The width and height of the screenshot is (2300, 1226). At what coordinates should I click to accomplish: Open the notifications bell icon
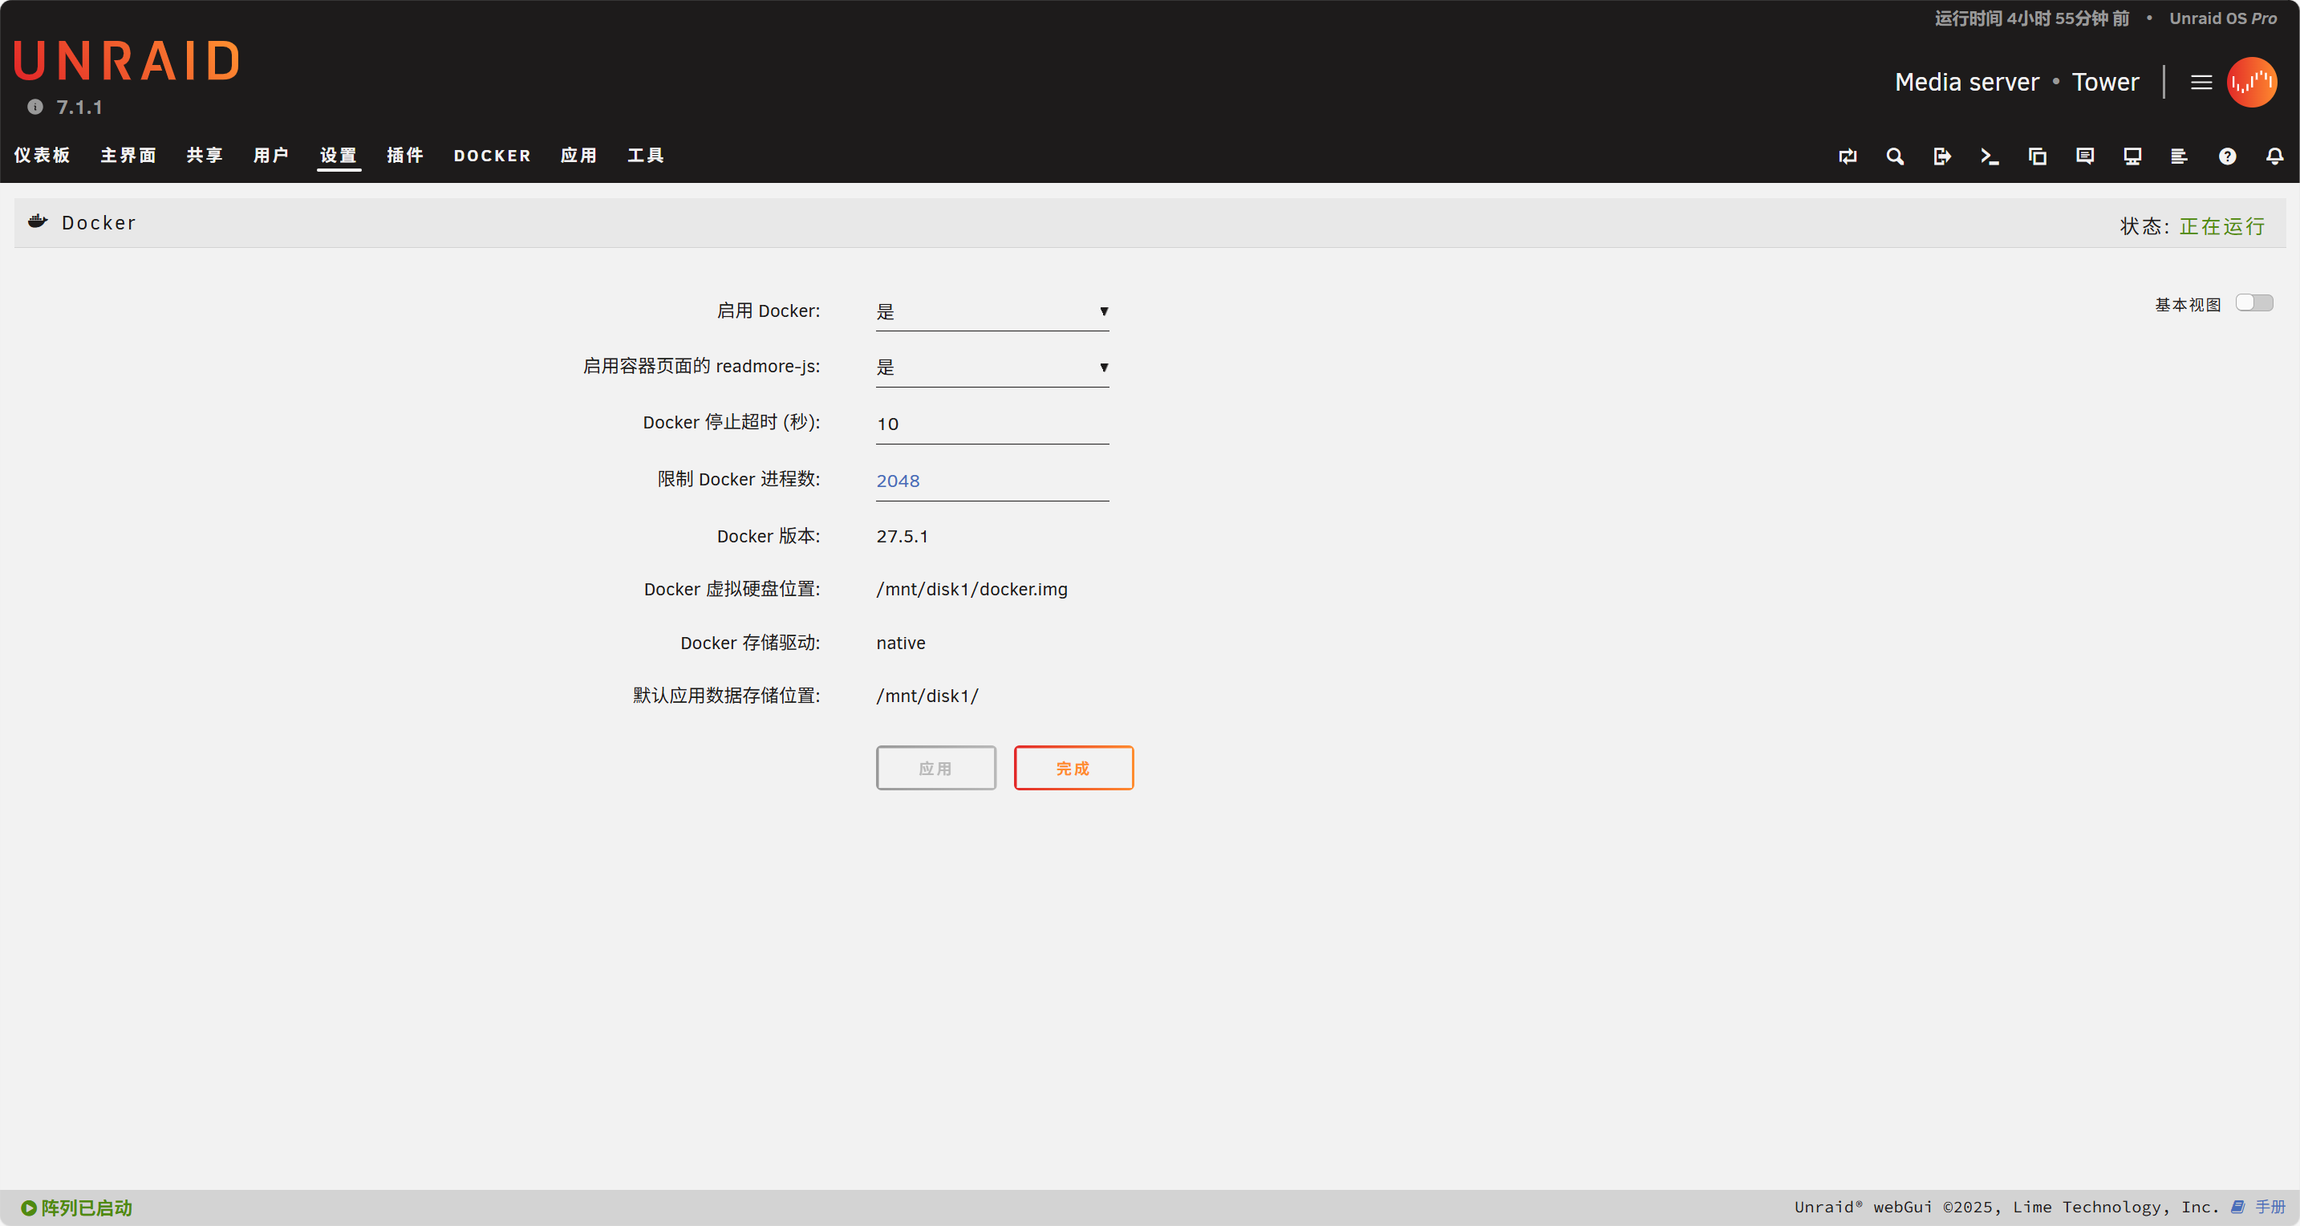[2274, 156]
